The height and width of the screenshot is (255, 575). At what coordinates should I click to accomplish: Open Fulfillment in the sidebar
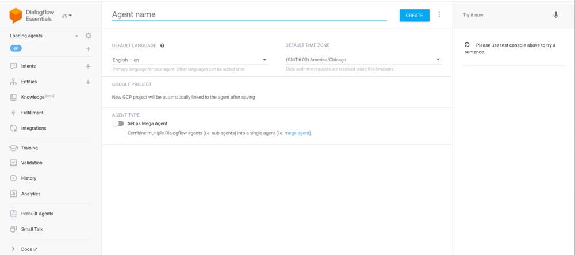(x=32, y=113)
